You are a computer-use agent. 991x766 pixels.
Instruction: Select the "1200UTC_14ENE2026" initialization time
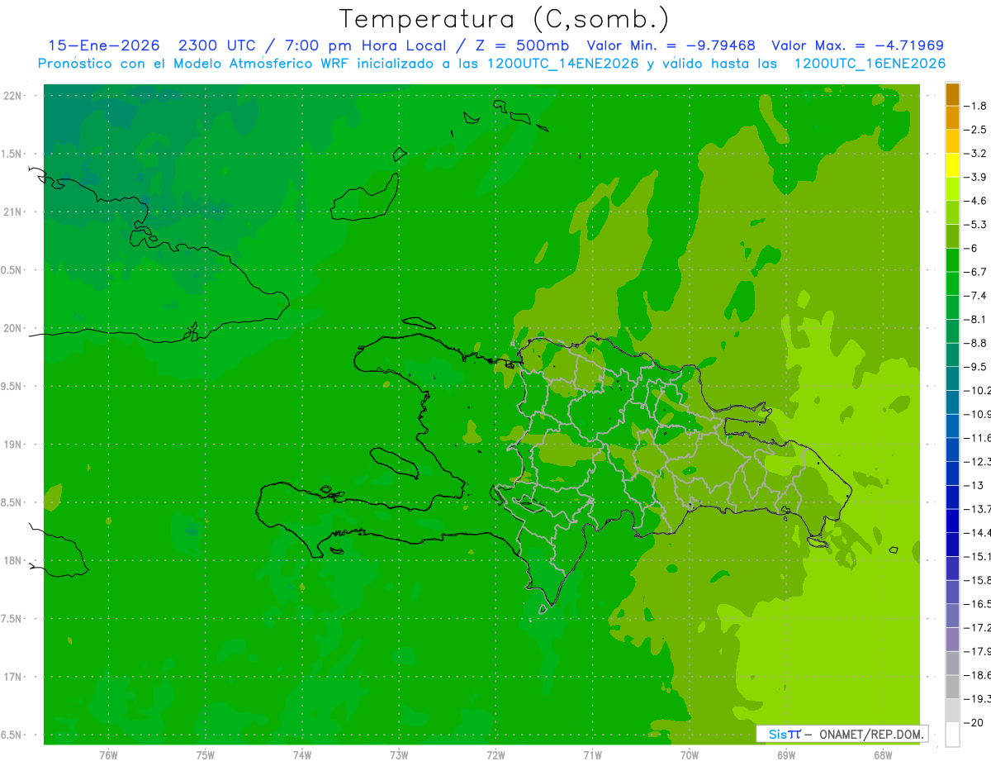point(562,64)
